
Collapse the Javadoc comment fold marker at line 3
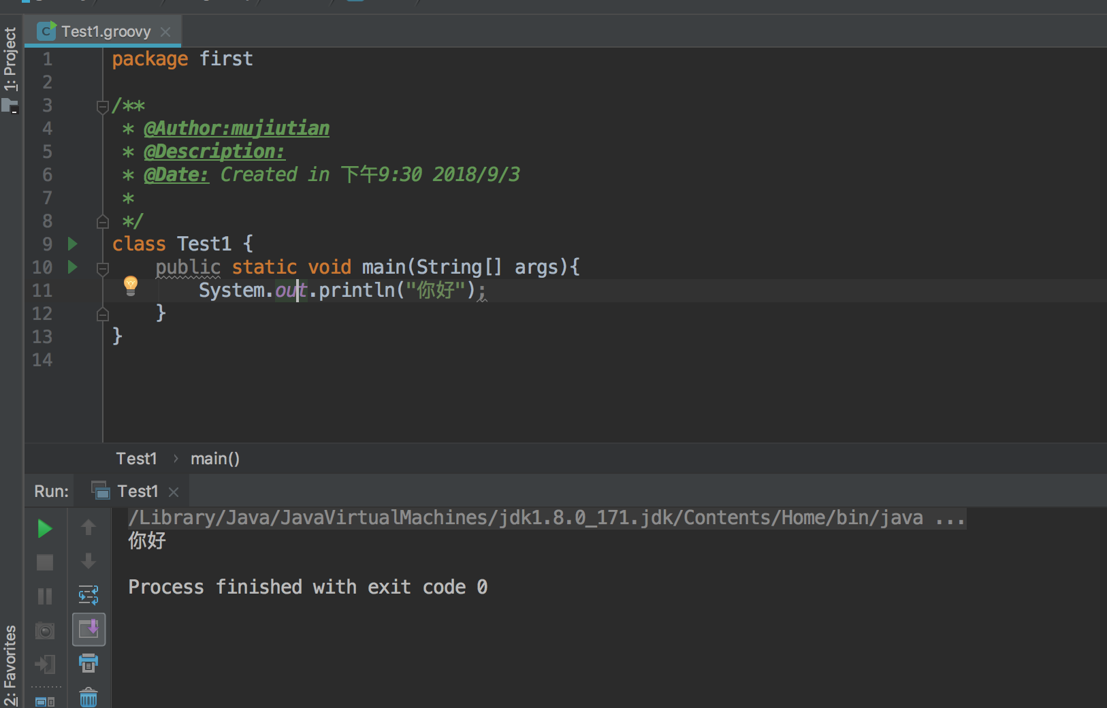pos(103,106)
